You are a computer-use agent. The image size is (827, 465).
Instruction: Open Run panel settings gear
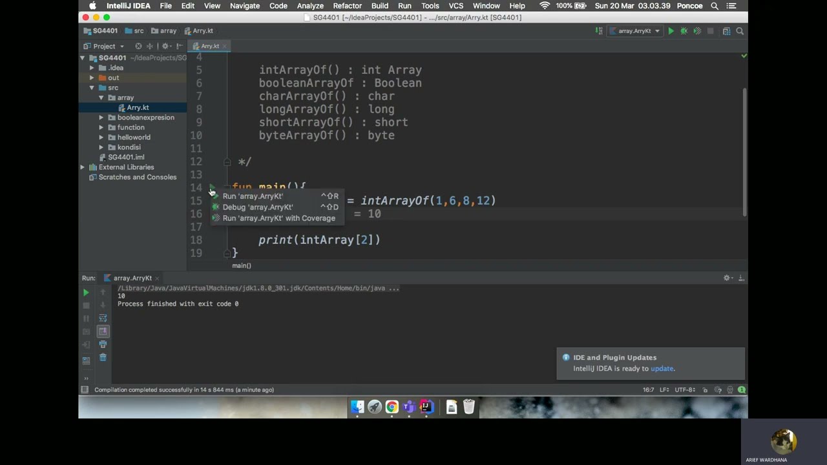coord(727,278)
